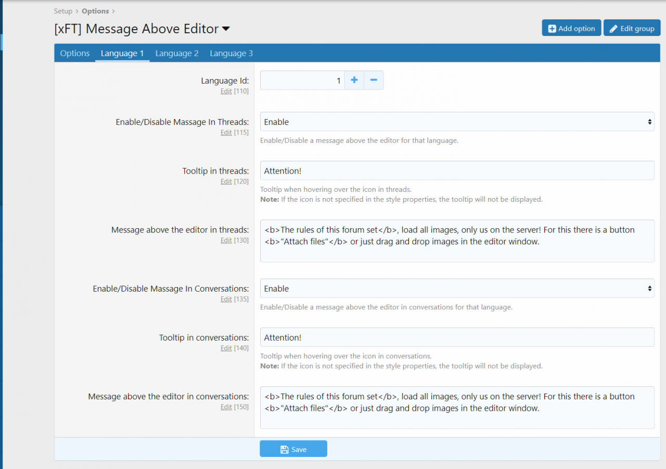Click the minus stepper for Language Id
The width and height of the screenshot is (666, 469).
[x=374, y=81]
